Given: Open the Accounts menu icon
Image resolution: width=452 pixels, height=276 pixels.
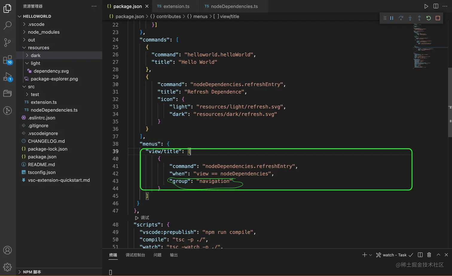Looking at the screenshot, I should pyautogui.click(x=7, y=250).
